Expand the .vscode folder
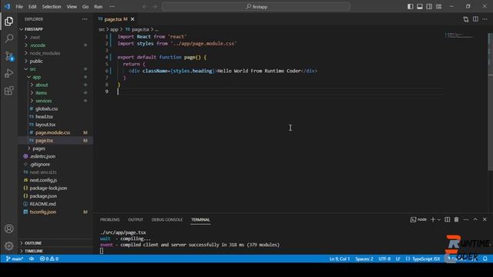 (x=55, y=45)
